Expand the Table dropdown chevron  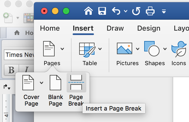(100, 49)
